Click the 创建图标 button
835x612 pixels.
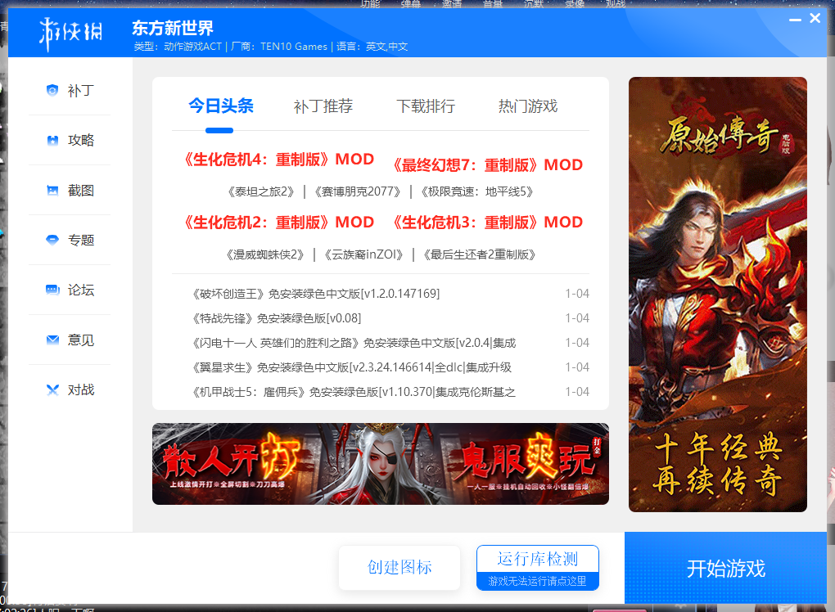tap(399, 567)
